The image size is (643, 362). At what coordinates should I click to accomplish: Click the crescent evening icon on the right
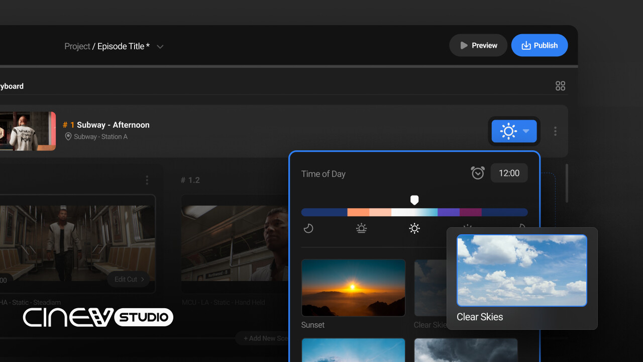coord(521,228)
